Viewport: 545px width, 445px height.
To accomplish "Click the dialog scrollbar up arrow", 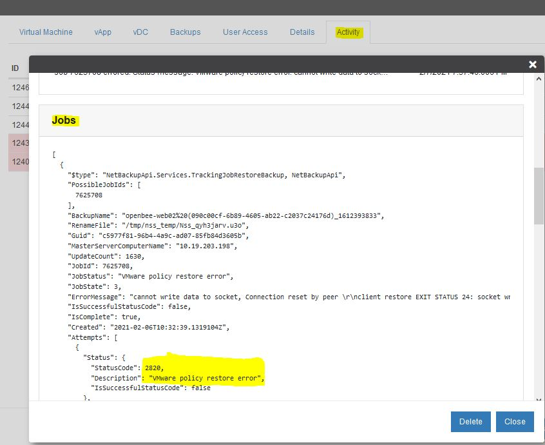I will 539,79.
